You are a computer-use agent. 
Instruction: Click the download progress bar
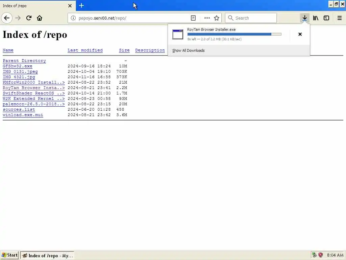234,34
